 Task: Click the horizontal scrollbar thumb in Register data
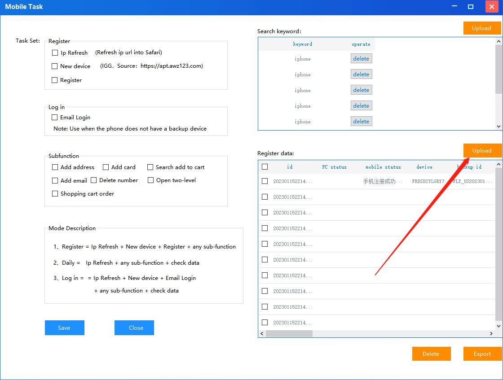click(x=289, y=333)
